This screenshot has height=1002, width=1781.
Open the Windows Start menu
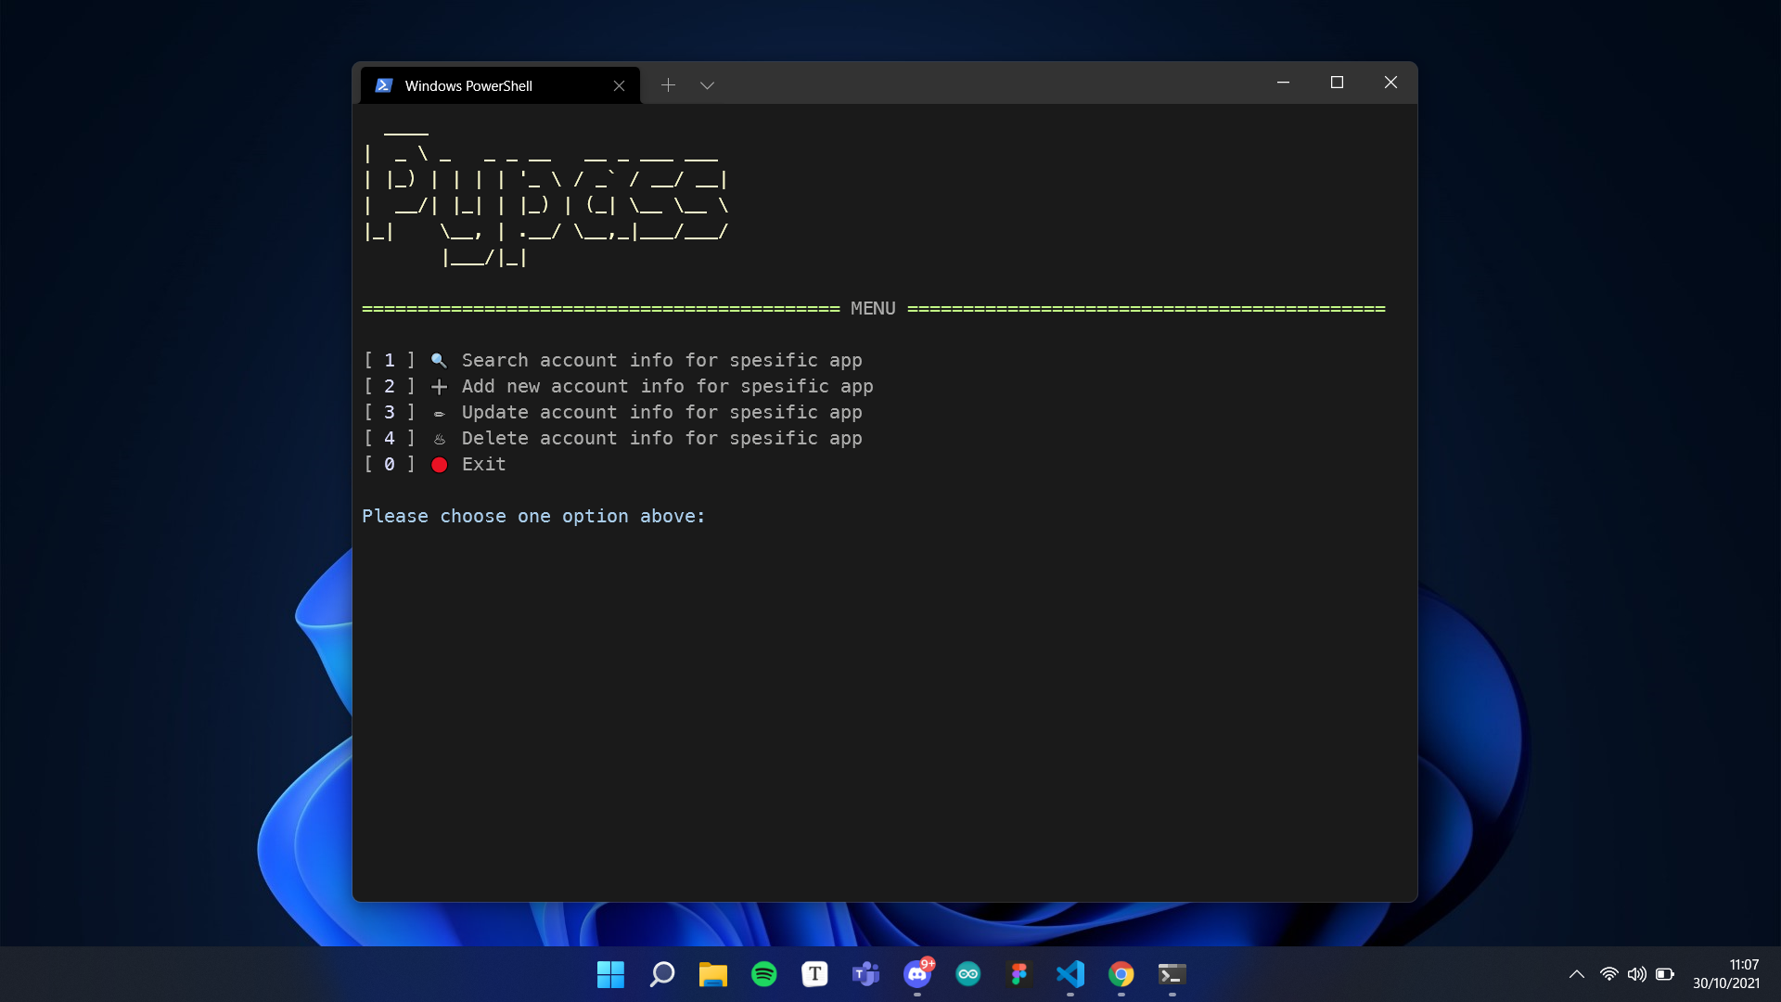point(610,974)
